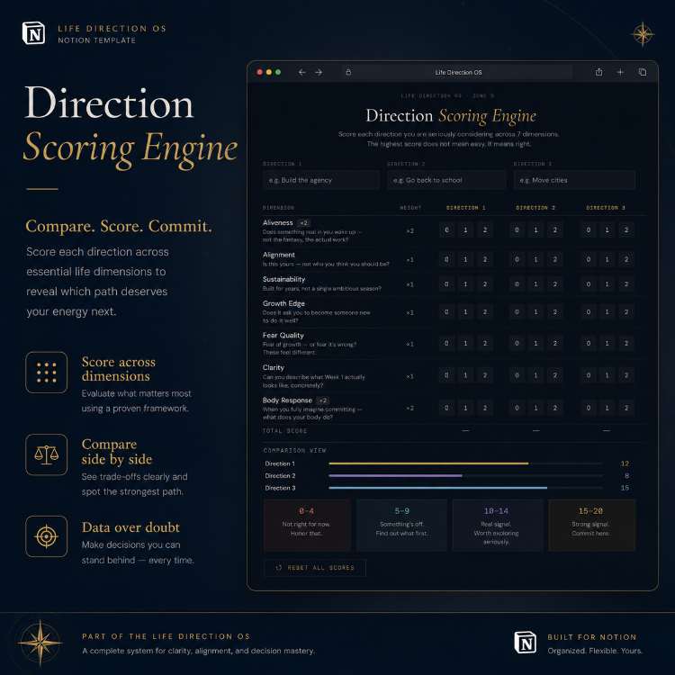Score Aliveness 0 for Direction 1
675x675 pixels.
click(x=446, y=229)
